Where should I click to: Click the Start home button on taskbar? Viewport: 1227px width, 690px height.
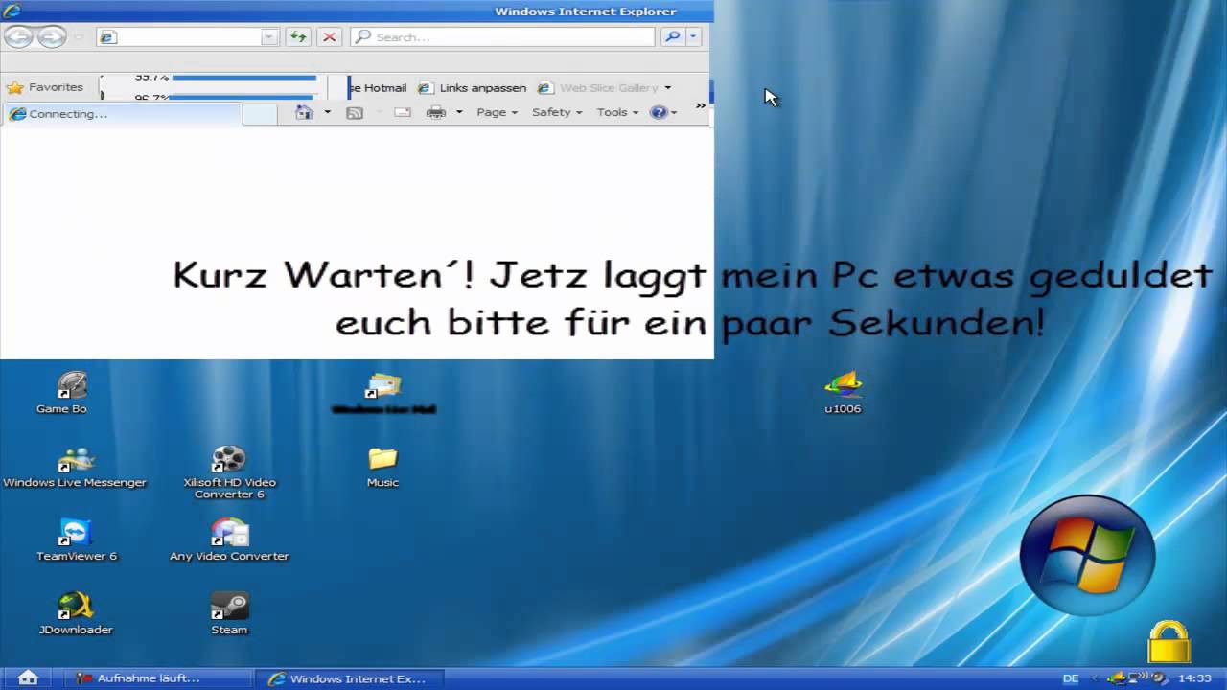pyautogui.click(x=28, y=678)
